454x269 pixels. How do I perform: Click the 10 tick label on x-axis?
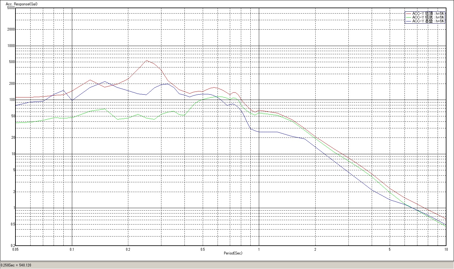[446, 249]
